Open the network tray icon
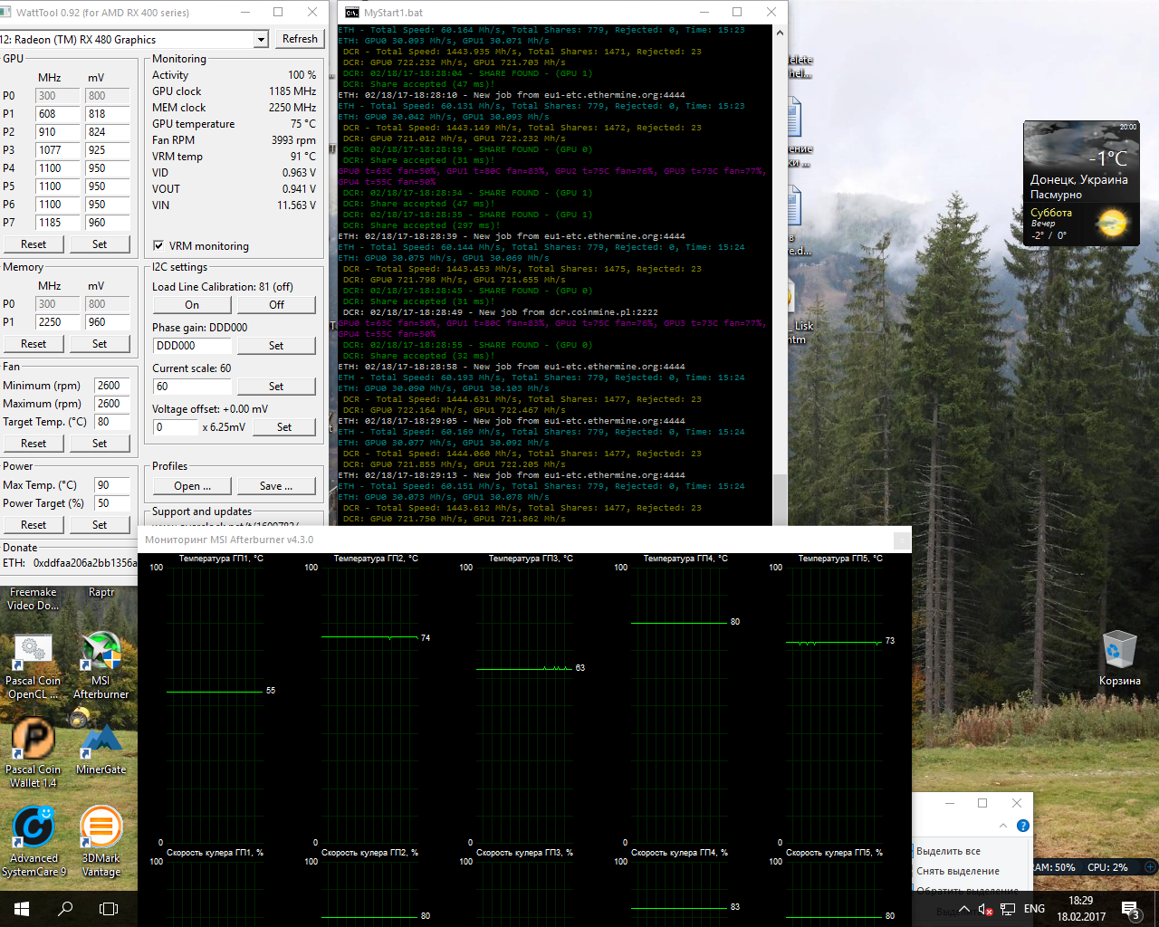 (1008, 909)
